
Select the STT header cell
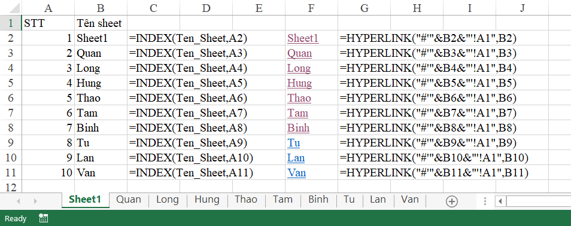(x=48, y=23)
